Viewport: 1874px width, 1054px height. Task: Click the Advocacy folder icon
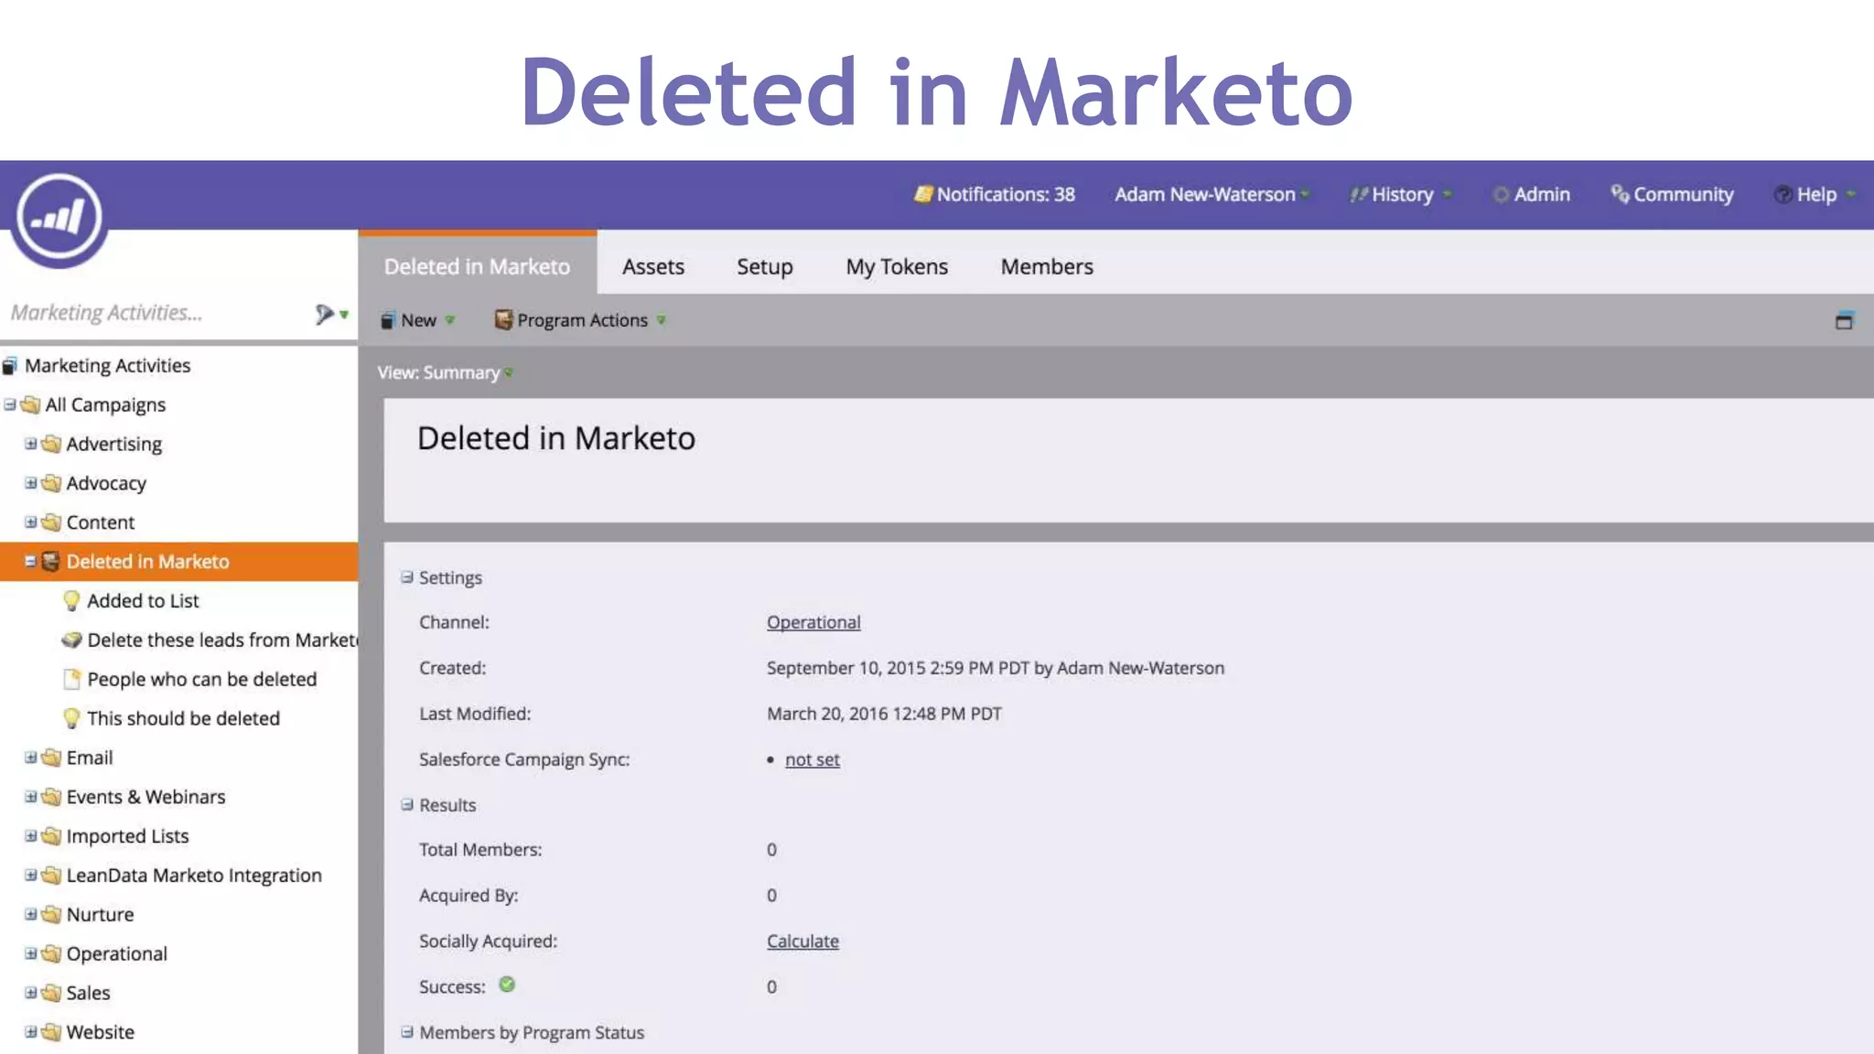(x=52, y=483)
